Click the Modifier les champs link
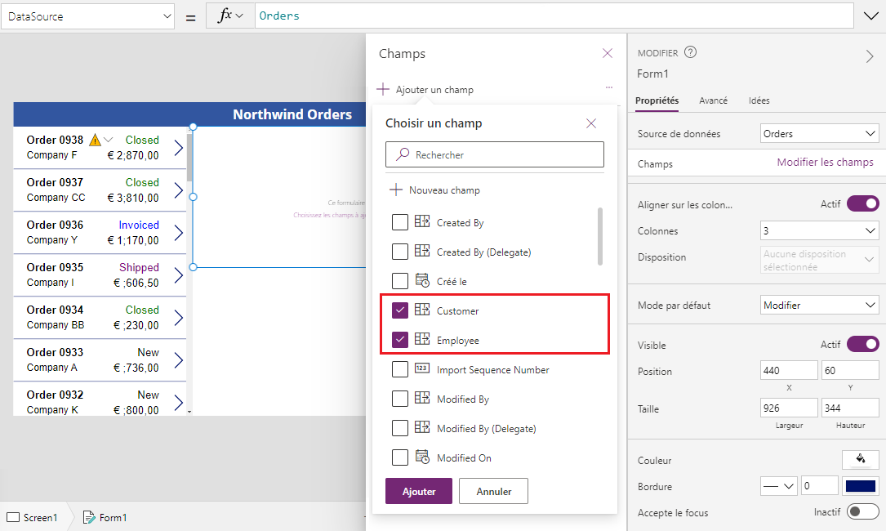The height and width of the screenshot is (531, 886). [x=825, y=163]
